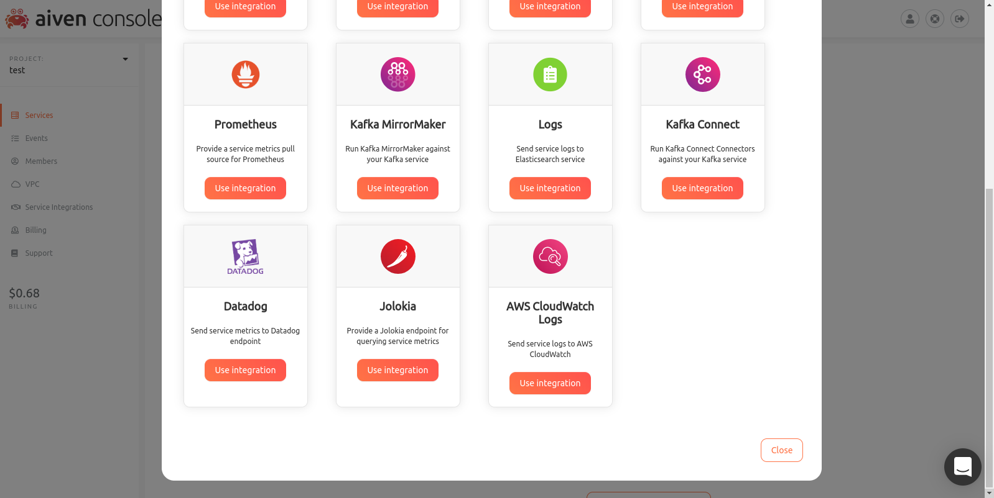The width and height of the screenshot is (994, 498).
Task: Open Events in the sidebar
Action: coord(36,138)
